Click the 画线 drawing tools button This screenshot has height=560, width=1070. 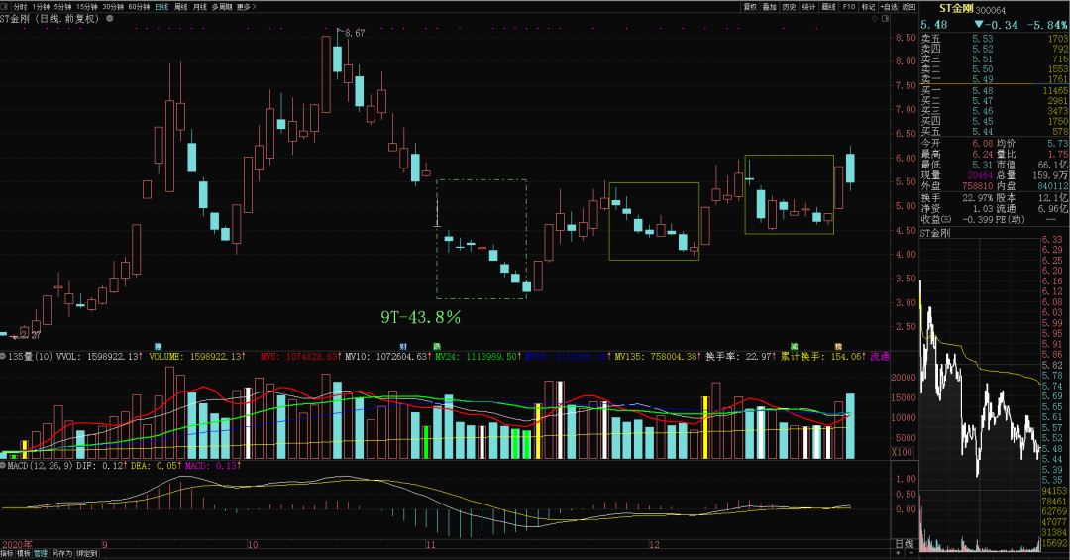click(829, 7)
